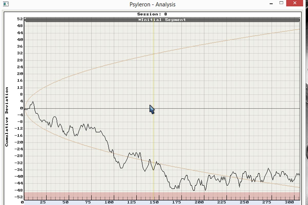This screenshot has height=205, width=308.
Task: Click the Psyleron window icon in title bar
Action: point(6,4)
